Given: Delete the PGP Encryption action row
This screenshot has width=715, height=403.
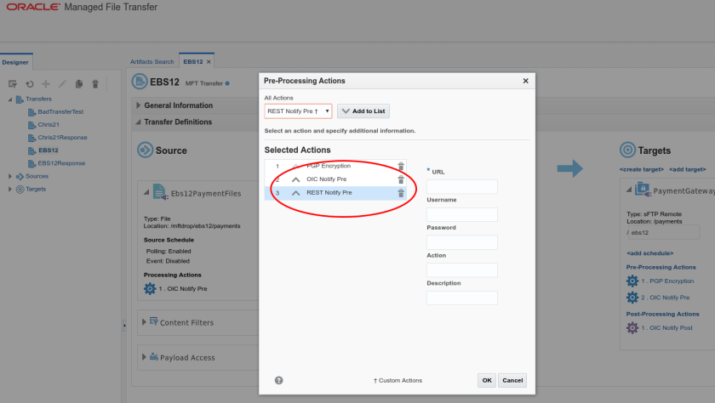Looking at the screenshot, I should pyautogui.click(x=401, y=167).
